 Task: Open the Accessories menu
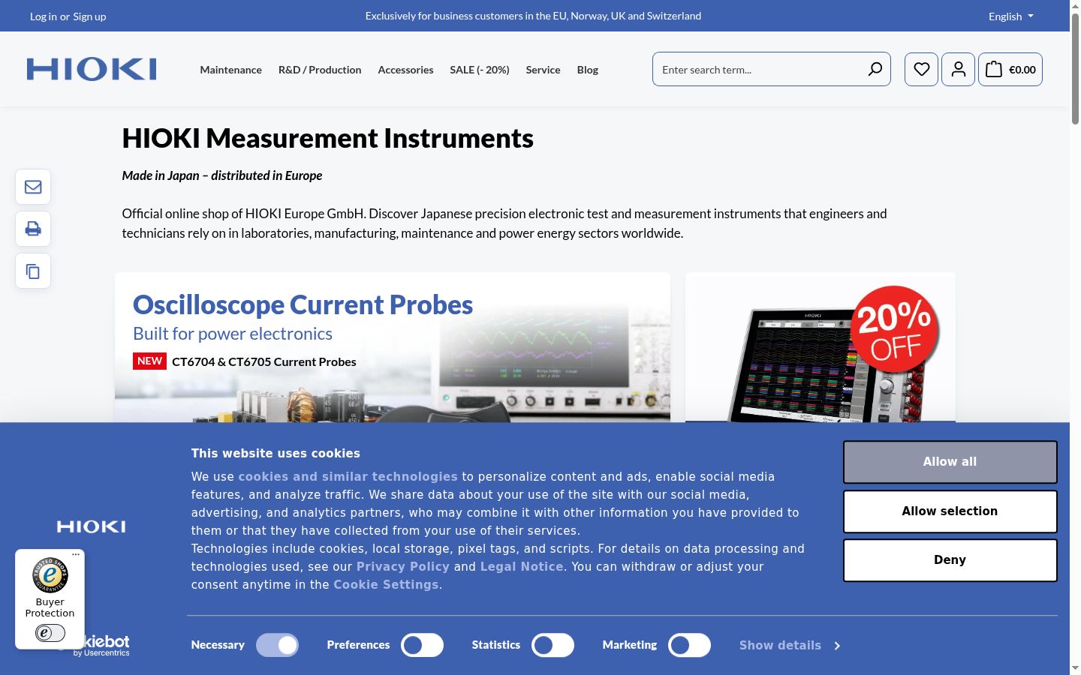click(x=405, y=70)
